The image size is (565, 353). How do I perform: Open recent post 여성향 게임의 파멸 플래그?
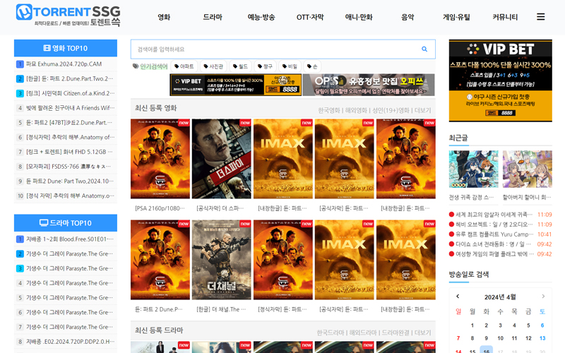(494, 253)
